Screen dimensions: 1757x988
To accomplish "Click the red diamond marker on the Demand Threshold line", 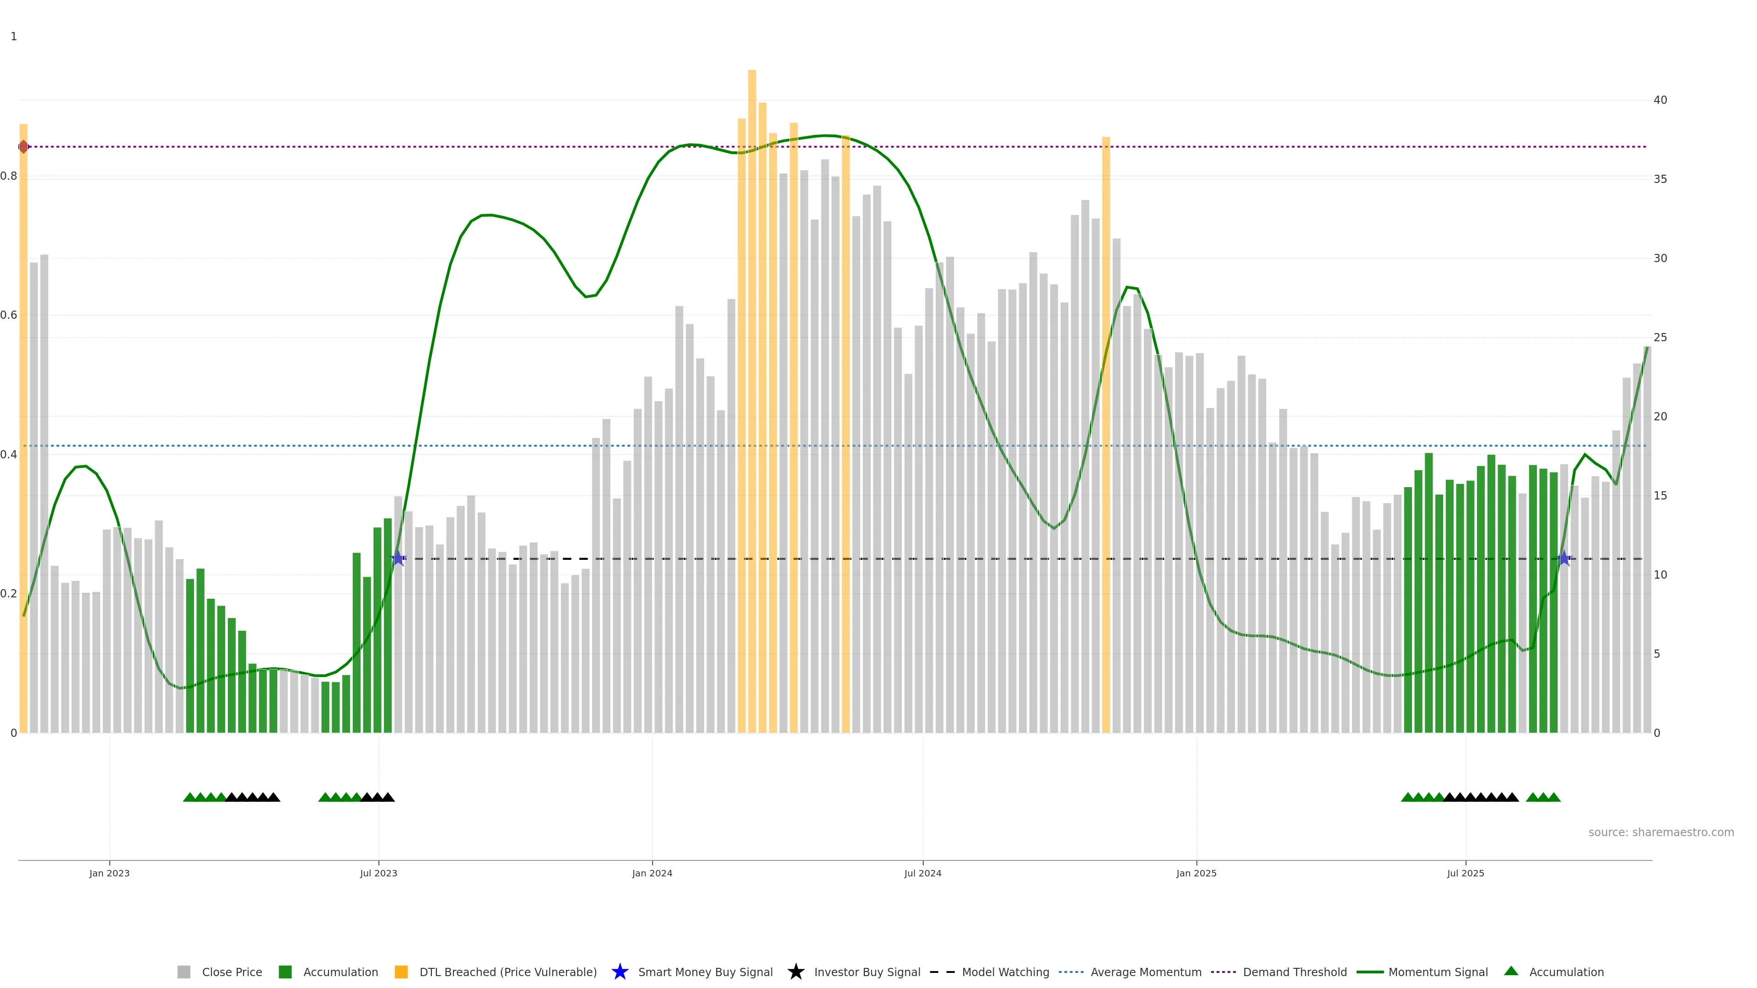I will coord(24,146).
